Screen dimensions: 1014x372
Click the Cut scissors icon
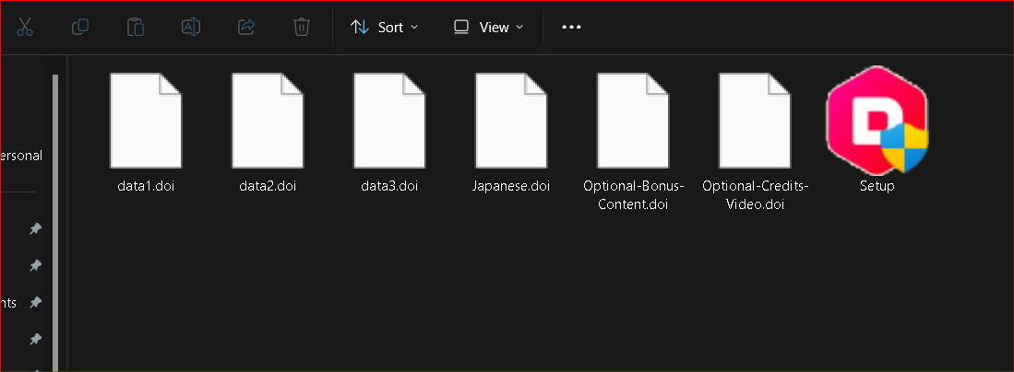[x=25, y=27]
